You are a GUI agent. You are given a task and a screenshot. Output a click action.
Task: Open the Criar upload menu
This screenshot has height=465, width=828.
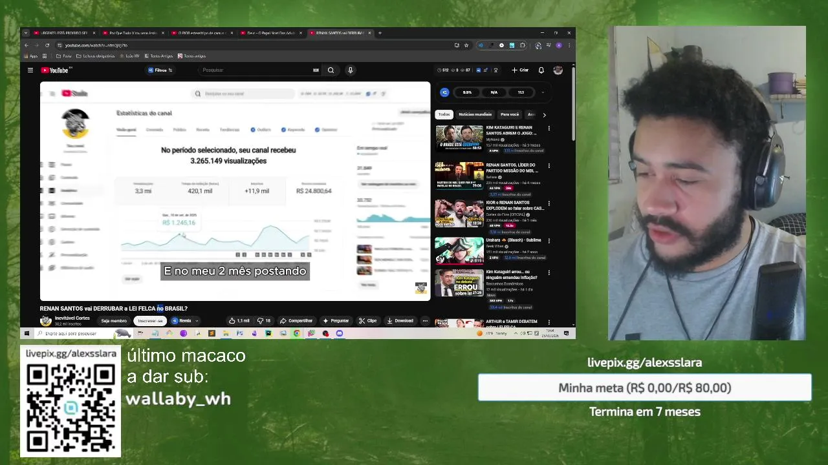pos(520,70)
